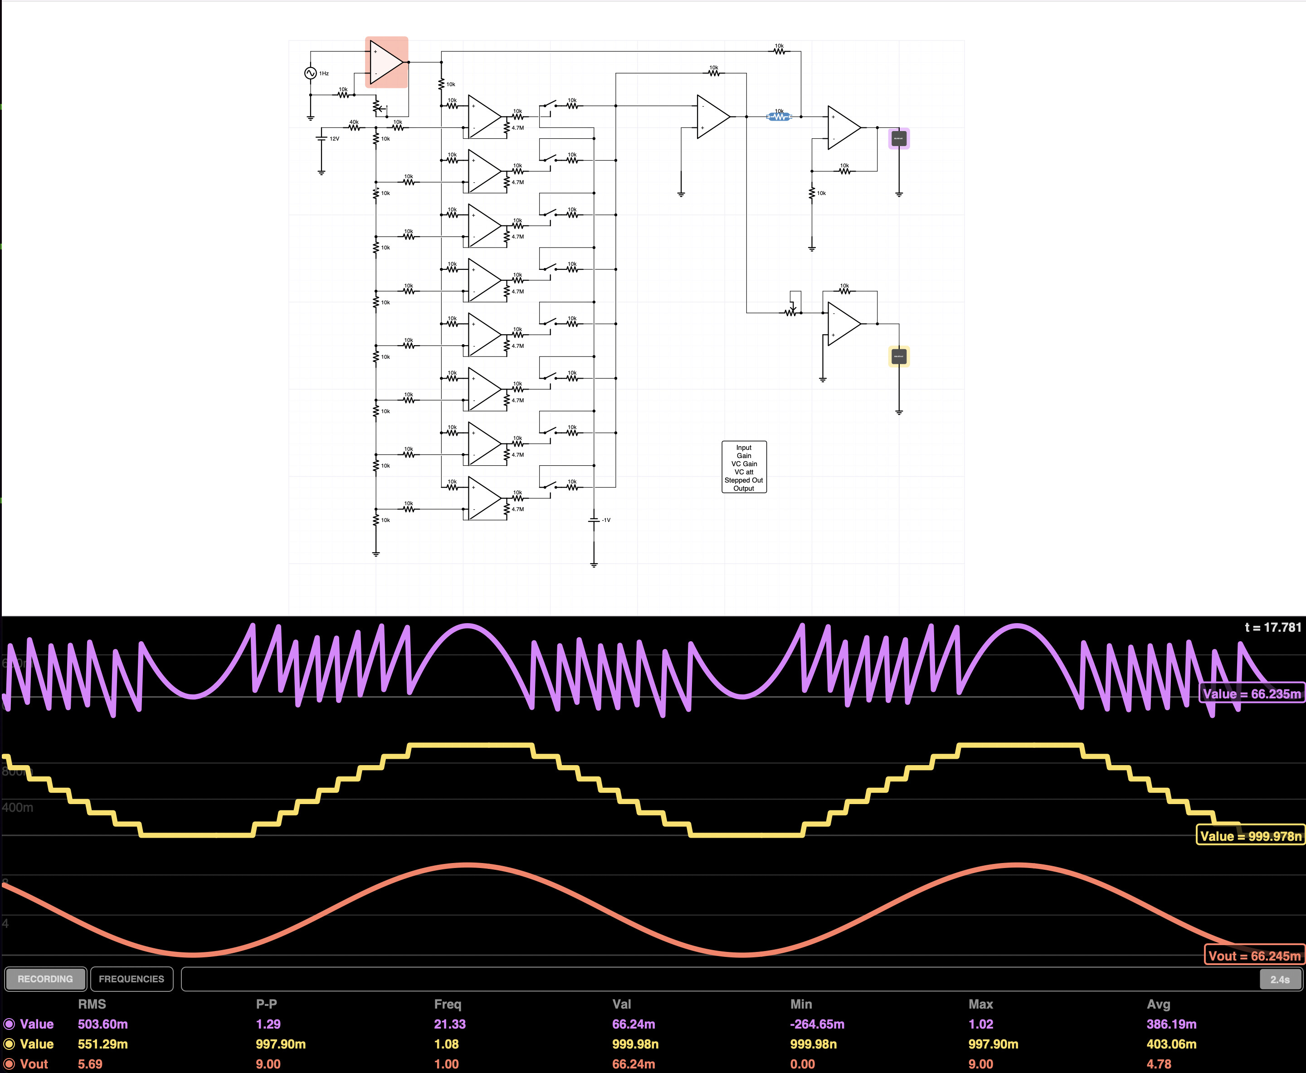Toggle the yellow Value trace marker
Viewport: 1306px width, 1073px height.
coord(9,1044)
